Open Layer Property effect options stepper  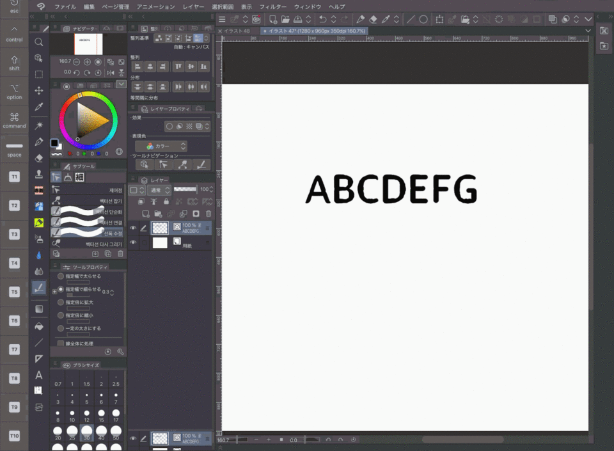[207, 127]
